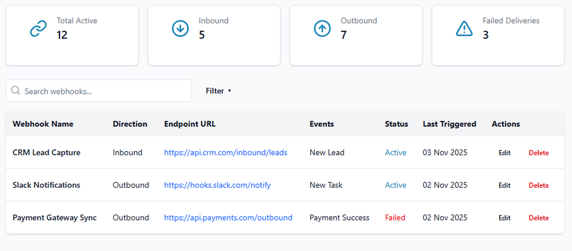Open the hooks.slack.com notify link
The height and width of the screenshot is (251, 572).
click(x=217, y=185)
